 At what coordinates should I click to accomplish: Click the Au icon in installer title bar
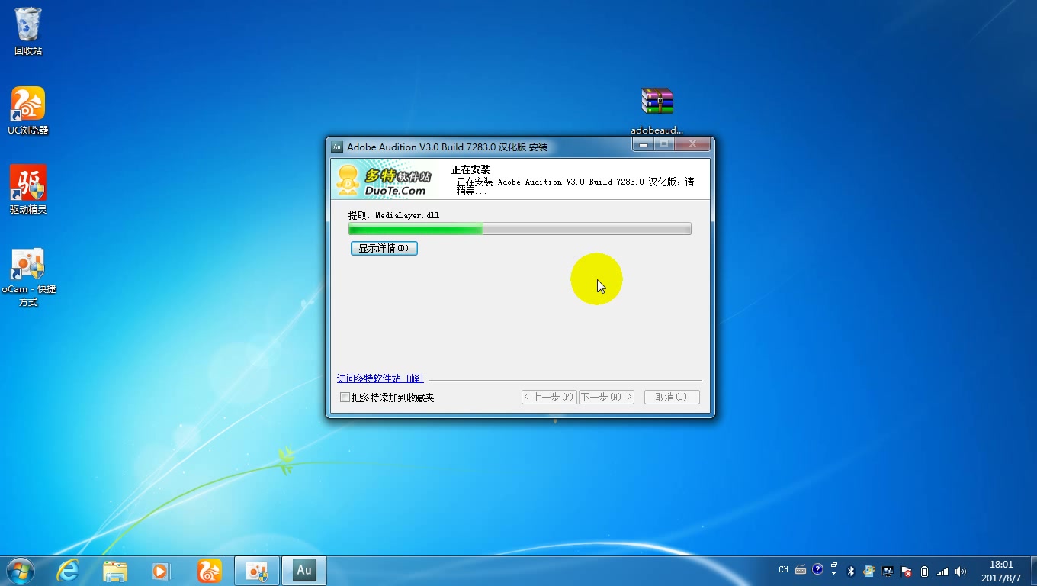(337, 146)
